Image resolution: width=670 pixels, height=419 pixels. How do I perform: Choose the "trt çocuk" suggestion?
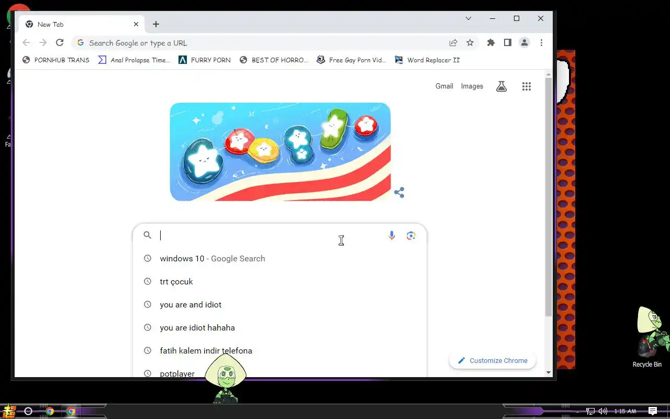click(x=280, y=282)
